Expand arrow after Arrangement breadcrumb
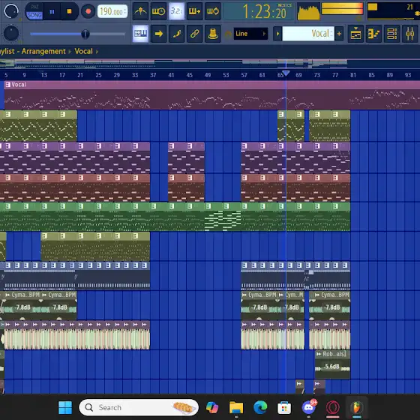Image resolution: width=420 pixels, height=420 pixels. point(70,52)
